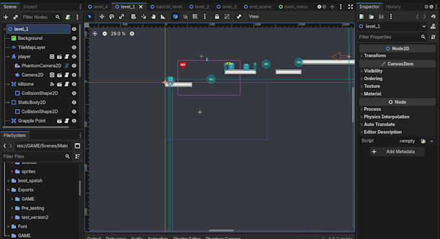The width and height of the screenshot is (440, 239).
Task: Zoom out of the 2D viewport
Action: (x=104, y=34)
